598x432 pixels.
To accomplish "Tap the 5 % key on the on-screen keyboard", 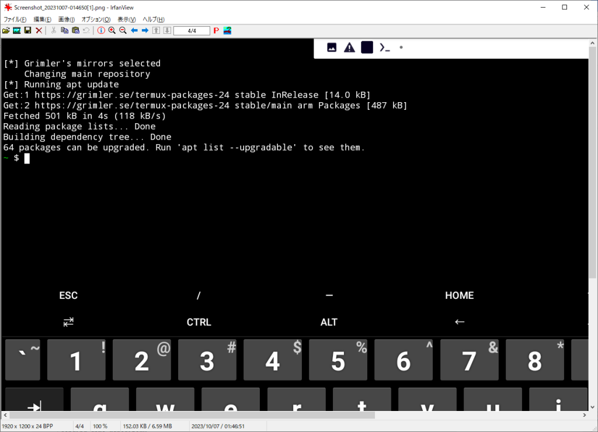I will pos(338,360).
